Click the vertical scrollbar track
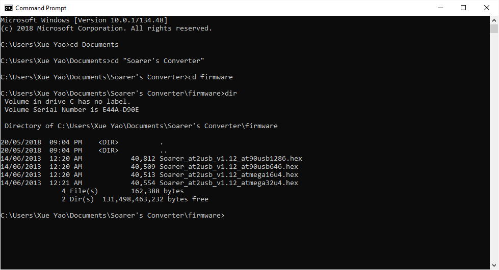 tap(494, 153)
